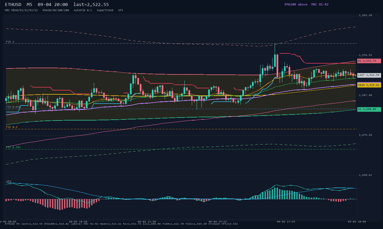Viewport: 383px width, 229px height.
Task: Click the '09-04 15:15' time axis label
Action: pyautogui.click(x=218, y=222)
